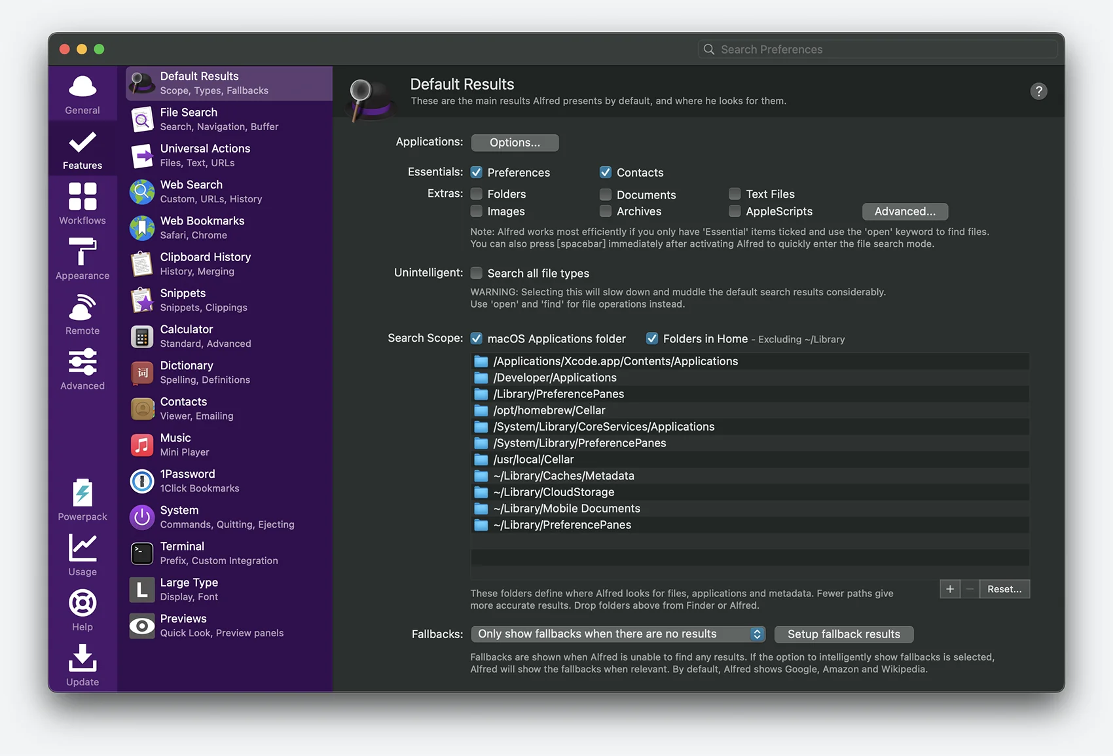Uncheck the Contacts essentials checkbox
The image size is (1113, 756).
tap(606, 172)
